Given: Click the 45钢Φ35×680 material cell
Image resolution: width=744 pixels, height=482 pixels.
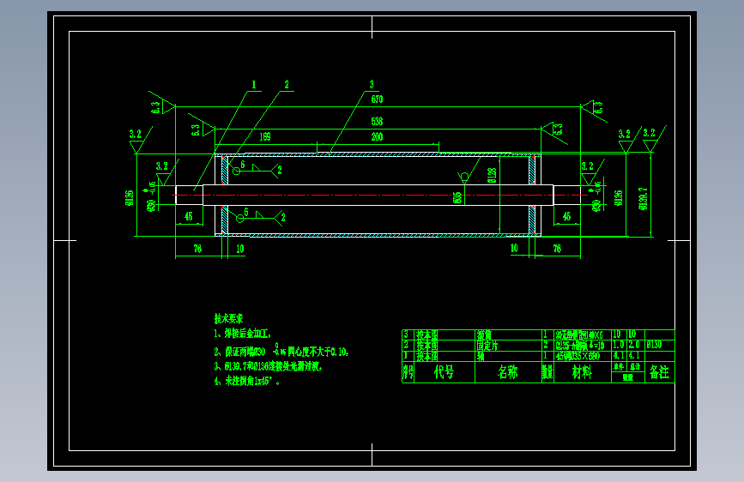Looking at the screenshot, I should click(578, 356).
